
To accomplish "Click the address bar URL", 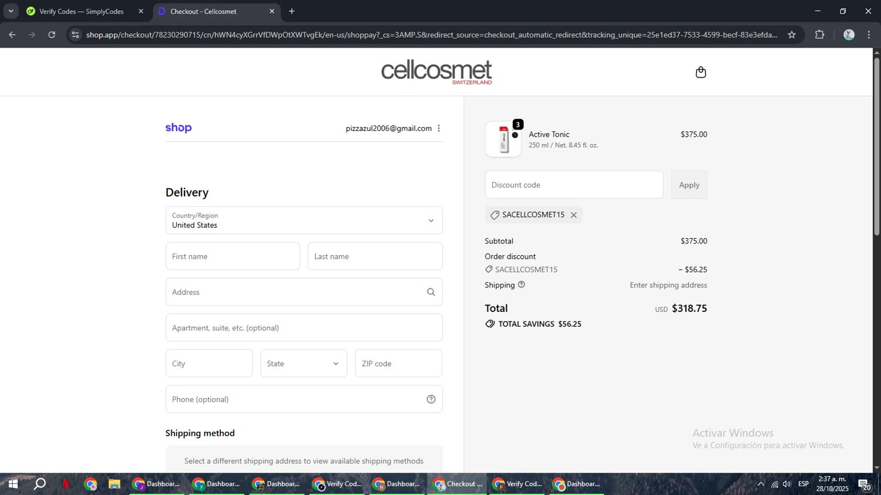I will coord(432,35).
